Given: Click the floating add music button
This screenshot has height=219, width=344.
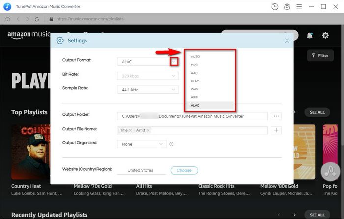Looking at the screenshot, I should tap(330, 172).
